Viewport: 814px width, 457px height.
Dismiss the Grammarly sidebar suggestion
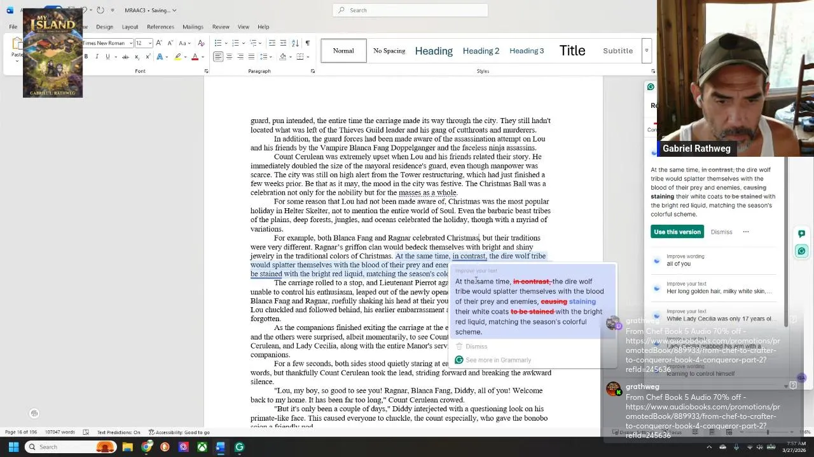(x=721, y=232)
